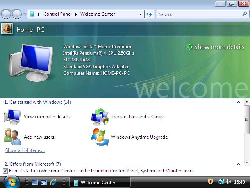Click the View computer details monitor icon
The image size is (250, 188).
pyautogui.click(x=12, y=117)
